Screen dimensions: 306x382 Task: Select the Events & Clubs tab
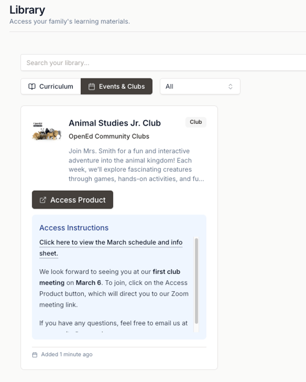[x=116, y=86]
